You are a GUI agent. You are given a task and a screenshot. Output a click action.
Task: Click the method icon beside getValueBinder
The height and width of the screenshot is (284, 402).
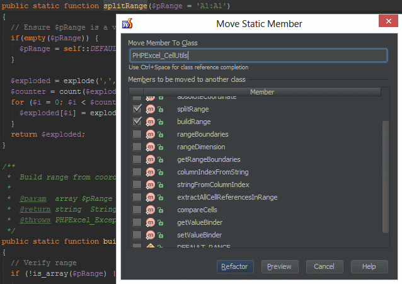(x=151, y=222)
